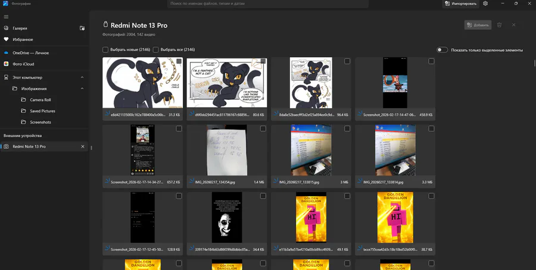Select checkbox on 8da8e52baecfff3d image
This screenshot has height=270, width=536.
(x=347, y=61)
